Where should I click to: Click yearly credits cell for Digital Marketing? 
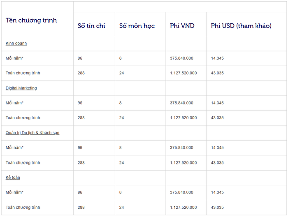(x=80, y=103)
